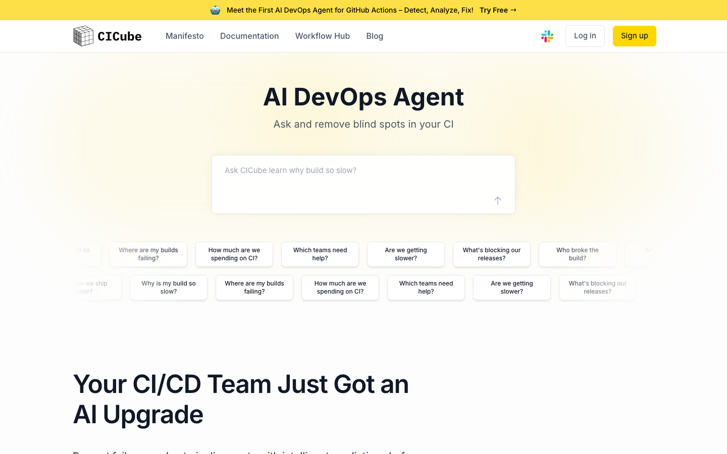Follow the Try Free banner link
Screen dimensions: 727x454
[x=498, y=10]
